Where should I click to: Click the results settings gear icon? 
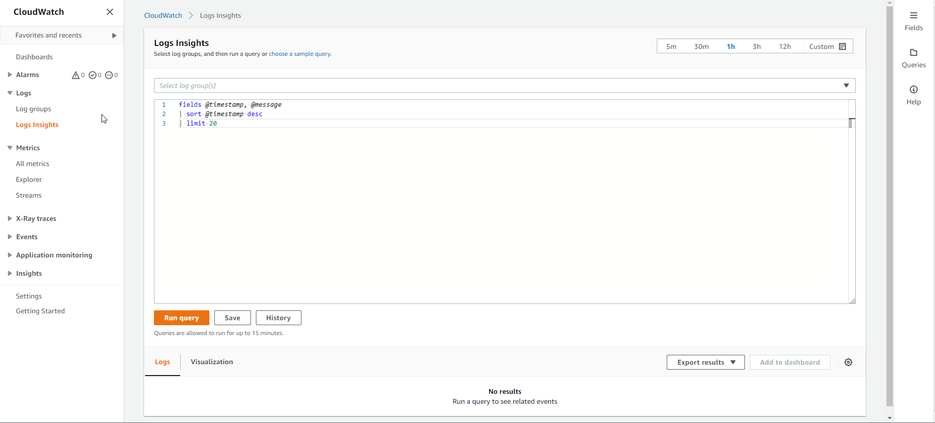point(848,362)
